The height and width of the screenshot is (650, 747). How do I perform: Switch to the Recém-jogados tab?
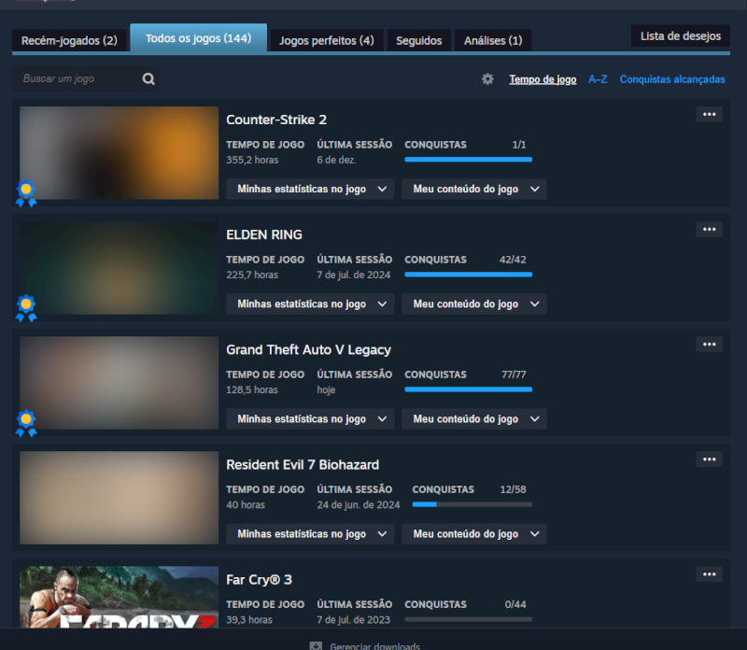click(x=69, y=40)
